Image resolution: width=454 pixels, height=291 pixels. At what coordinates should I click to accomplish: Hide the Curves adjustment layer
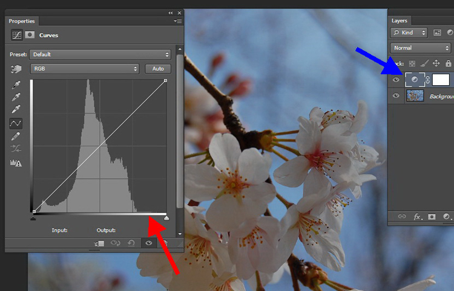pyautogui.click(x=396, y=80)
